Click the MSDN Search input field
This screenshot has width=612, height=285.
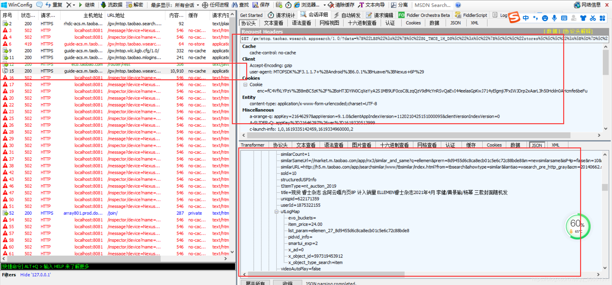coord(433,5)
